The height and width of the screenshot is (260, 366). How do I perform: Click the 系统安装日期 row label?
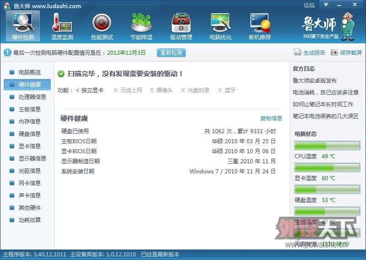pyautogui.click(x=78, y=172)
